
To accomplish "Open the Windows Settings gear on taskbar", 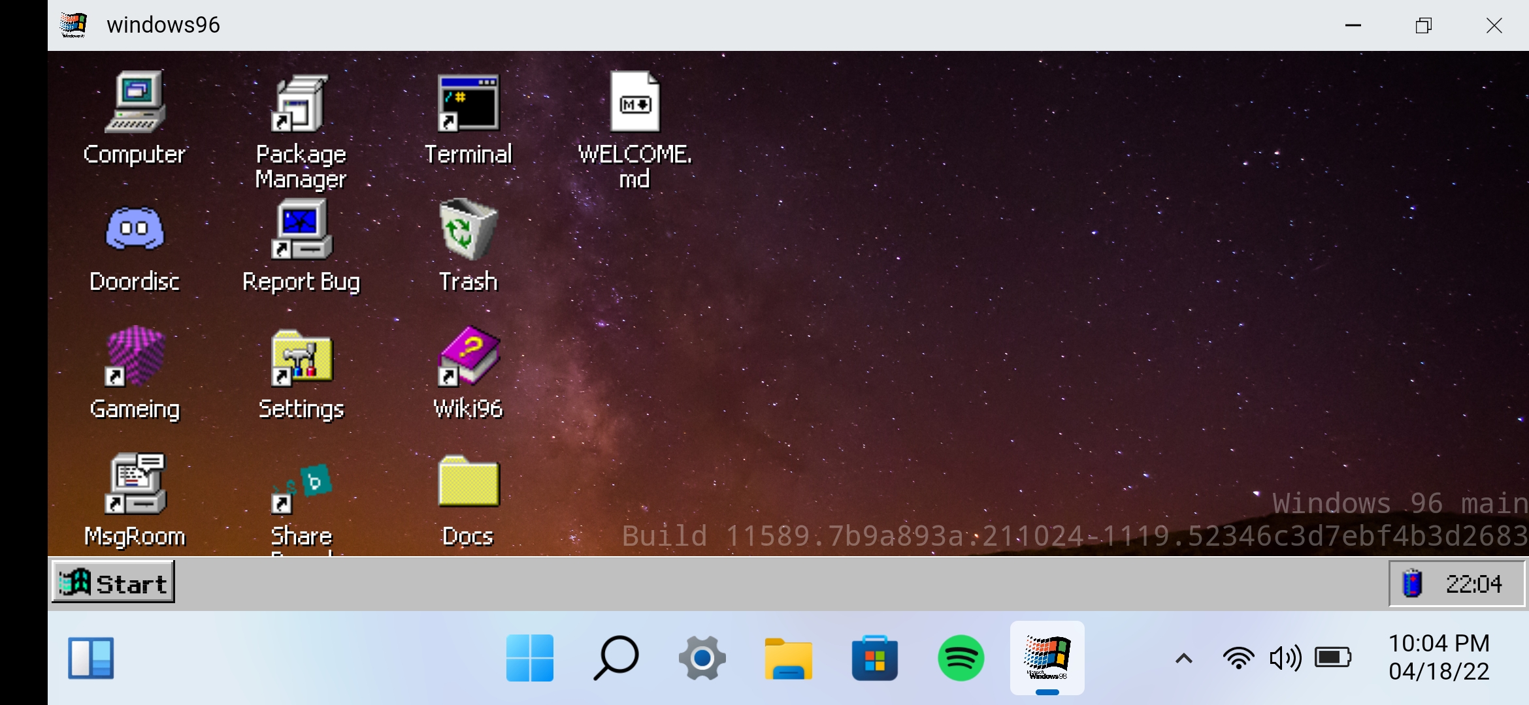I will point(702,658).
